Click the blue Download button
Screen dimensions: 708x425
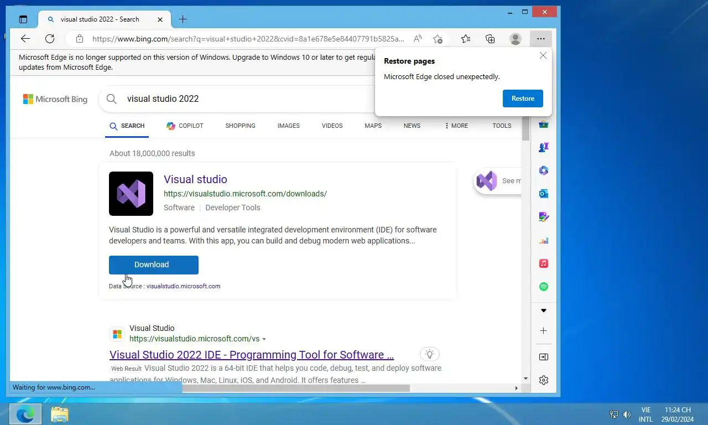154,265
